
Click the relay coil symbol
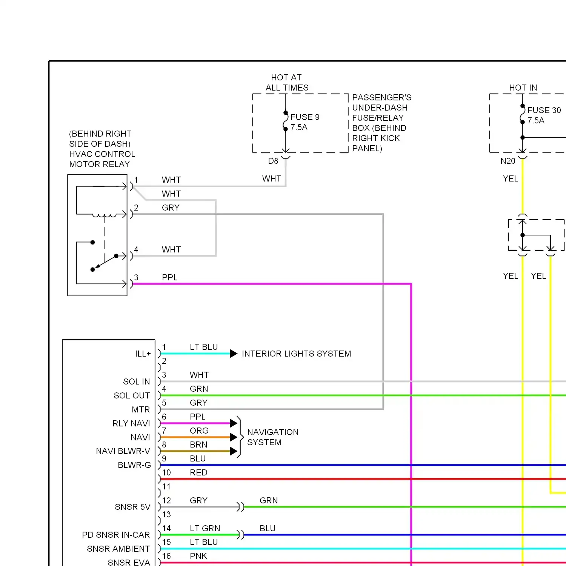click(x=105, y=216)
